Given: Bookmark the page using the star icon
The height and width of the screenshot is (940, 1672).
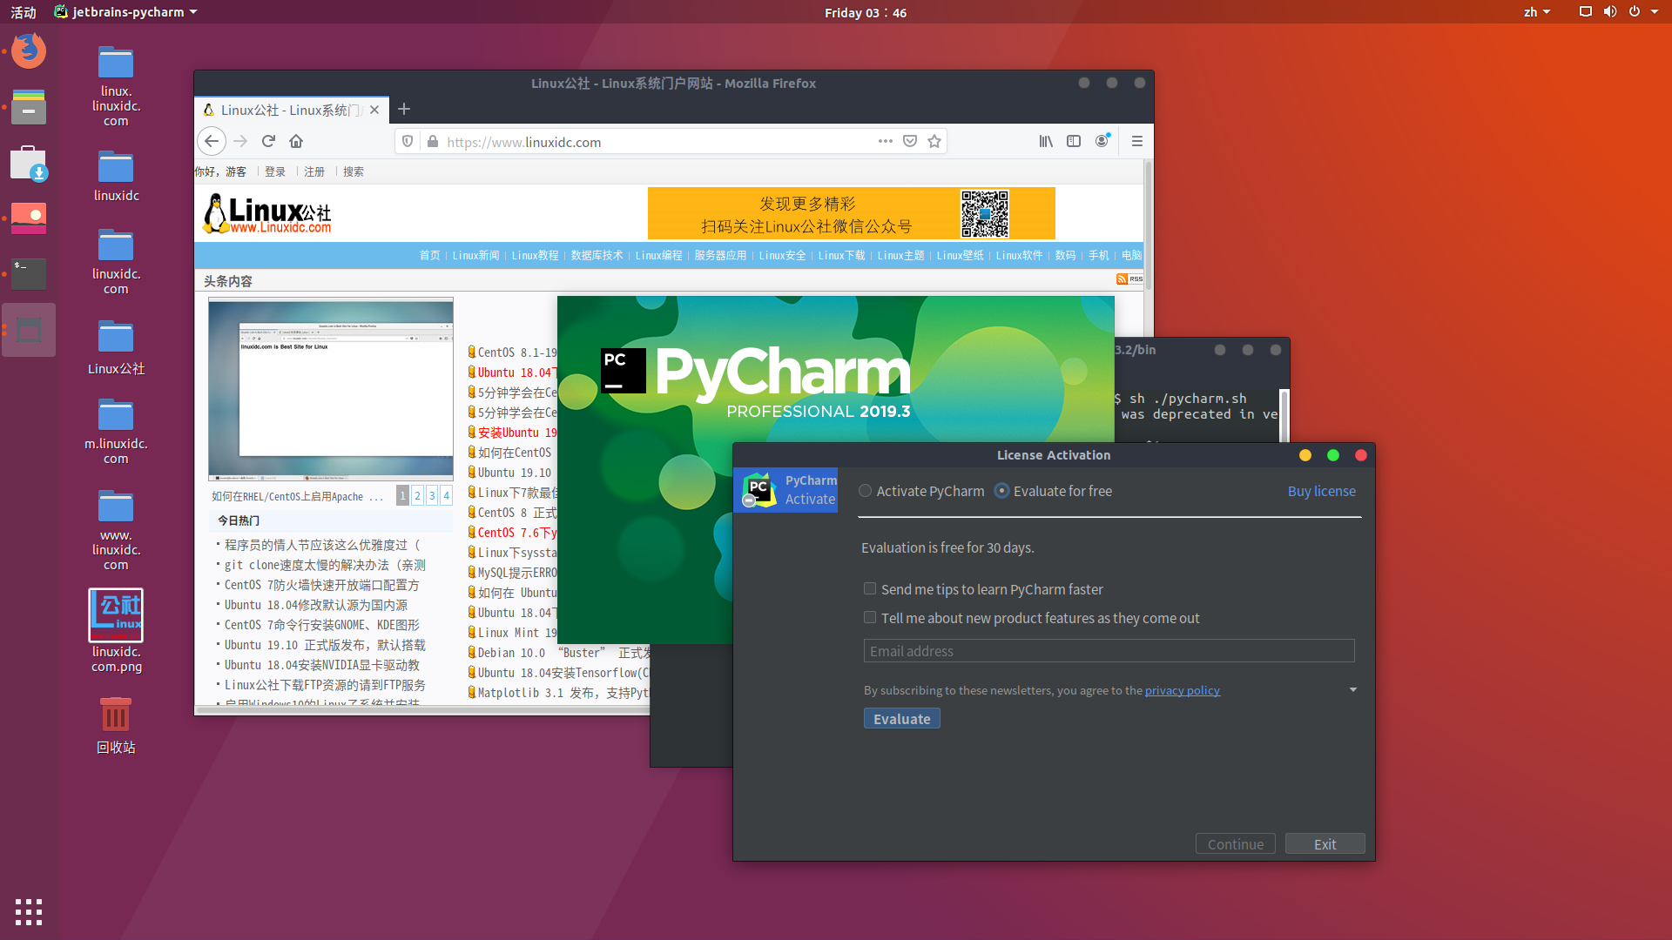Looking at the screenshot, I should 934,141.
